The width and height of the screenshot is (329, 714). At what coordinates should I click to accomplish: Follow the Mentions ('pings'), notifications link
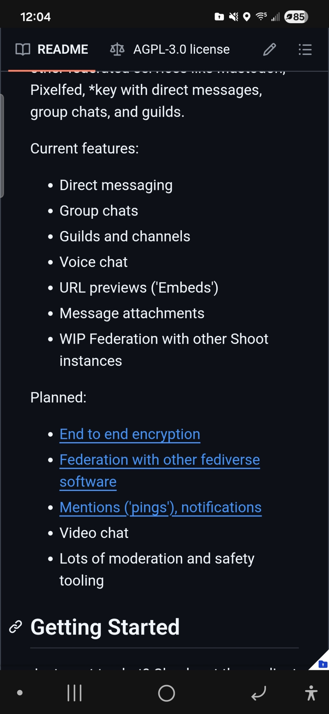click(160, 507)
